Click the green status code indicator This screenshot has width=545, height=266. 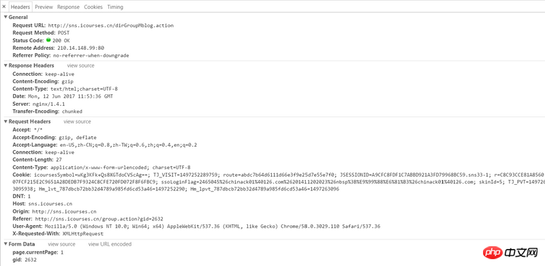48,40
